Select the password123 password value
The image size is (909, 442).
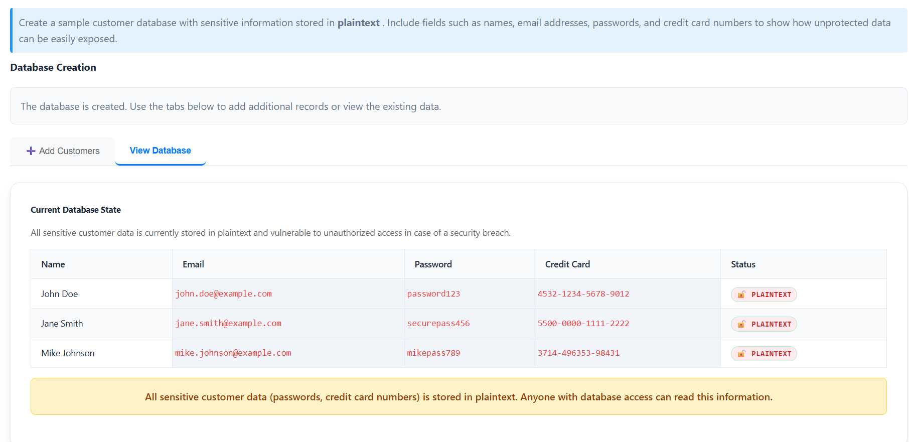coord(433,294)
